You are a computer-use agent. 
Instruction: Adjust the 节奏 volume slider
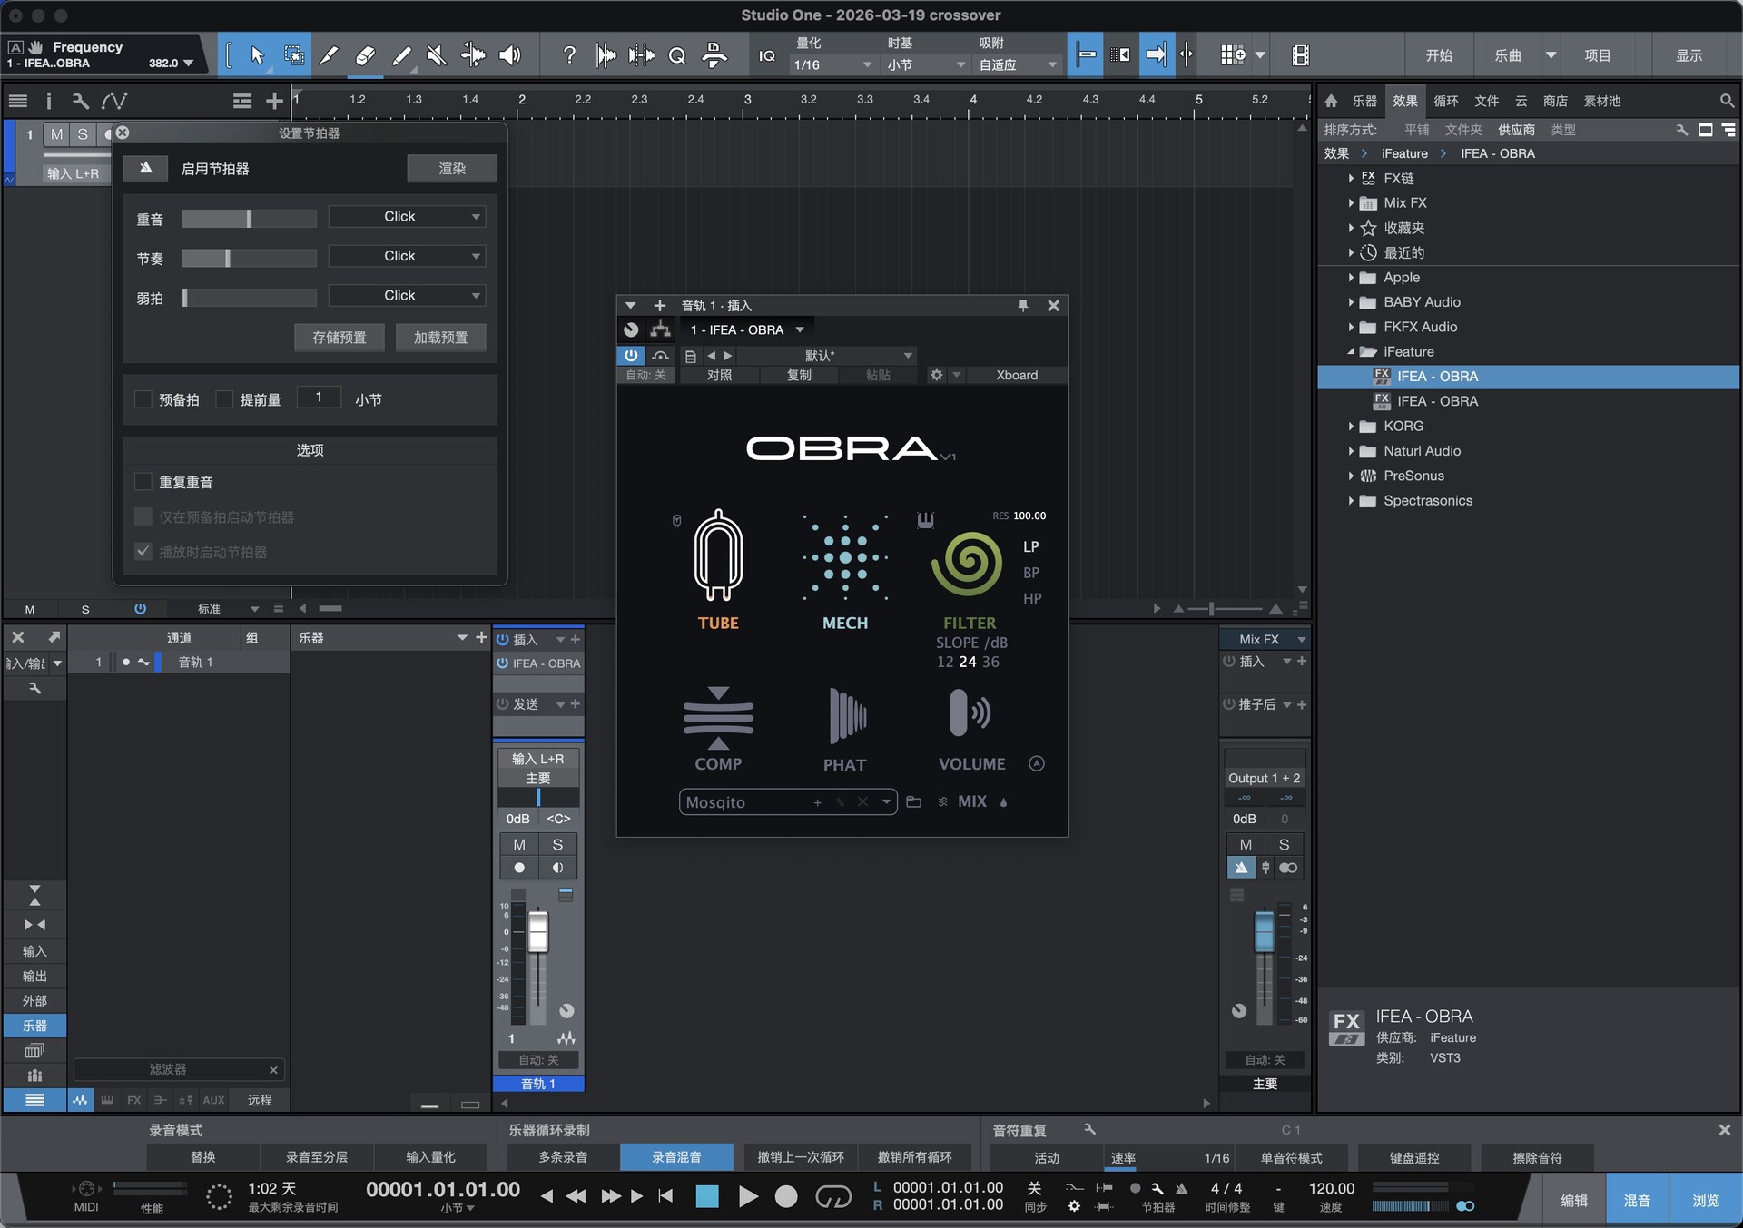coord(228,258)
